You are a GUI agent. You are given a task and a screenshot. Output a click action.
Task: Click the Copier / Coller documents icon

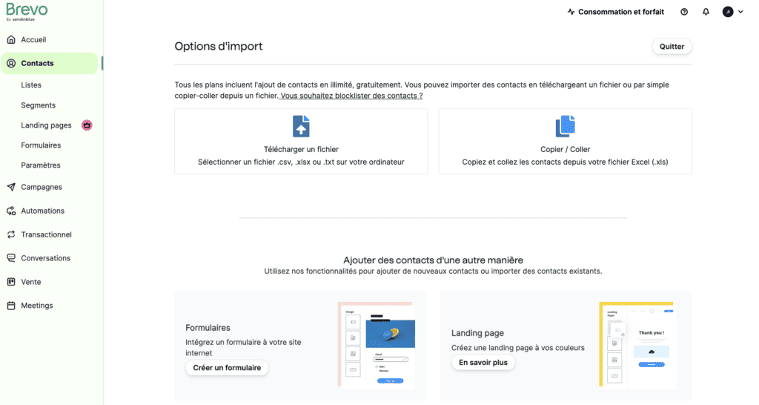pyautogui.click(x=566, y=126)
